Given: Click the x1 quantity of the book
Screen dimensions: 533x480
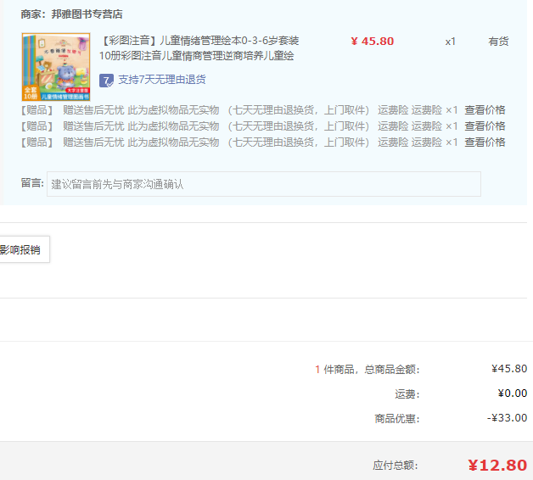Looking at the screenshot, I should 450,42.
